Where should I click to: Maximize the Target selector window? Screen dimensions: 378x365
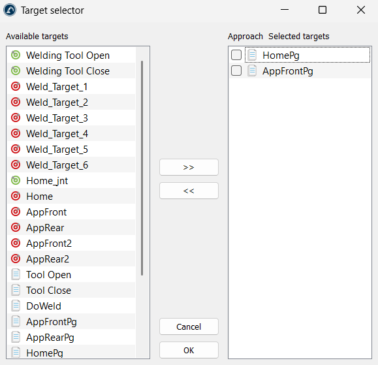[x=323, y=10]
